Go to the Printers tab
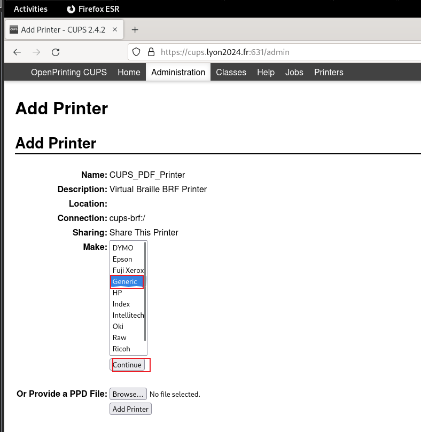Screen dimensions: 421x432 pos(329,72)
